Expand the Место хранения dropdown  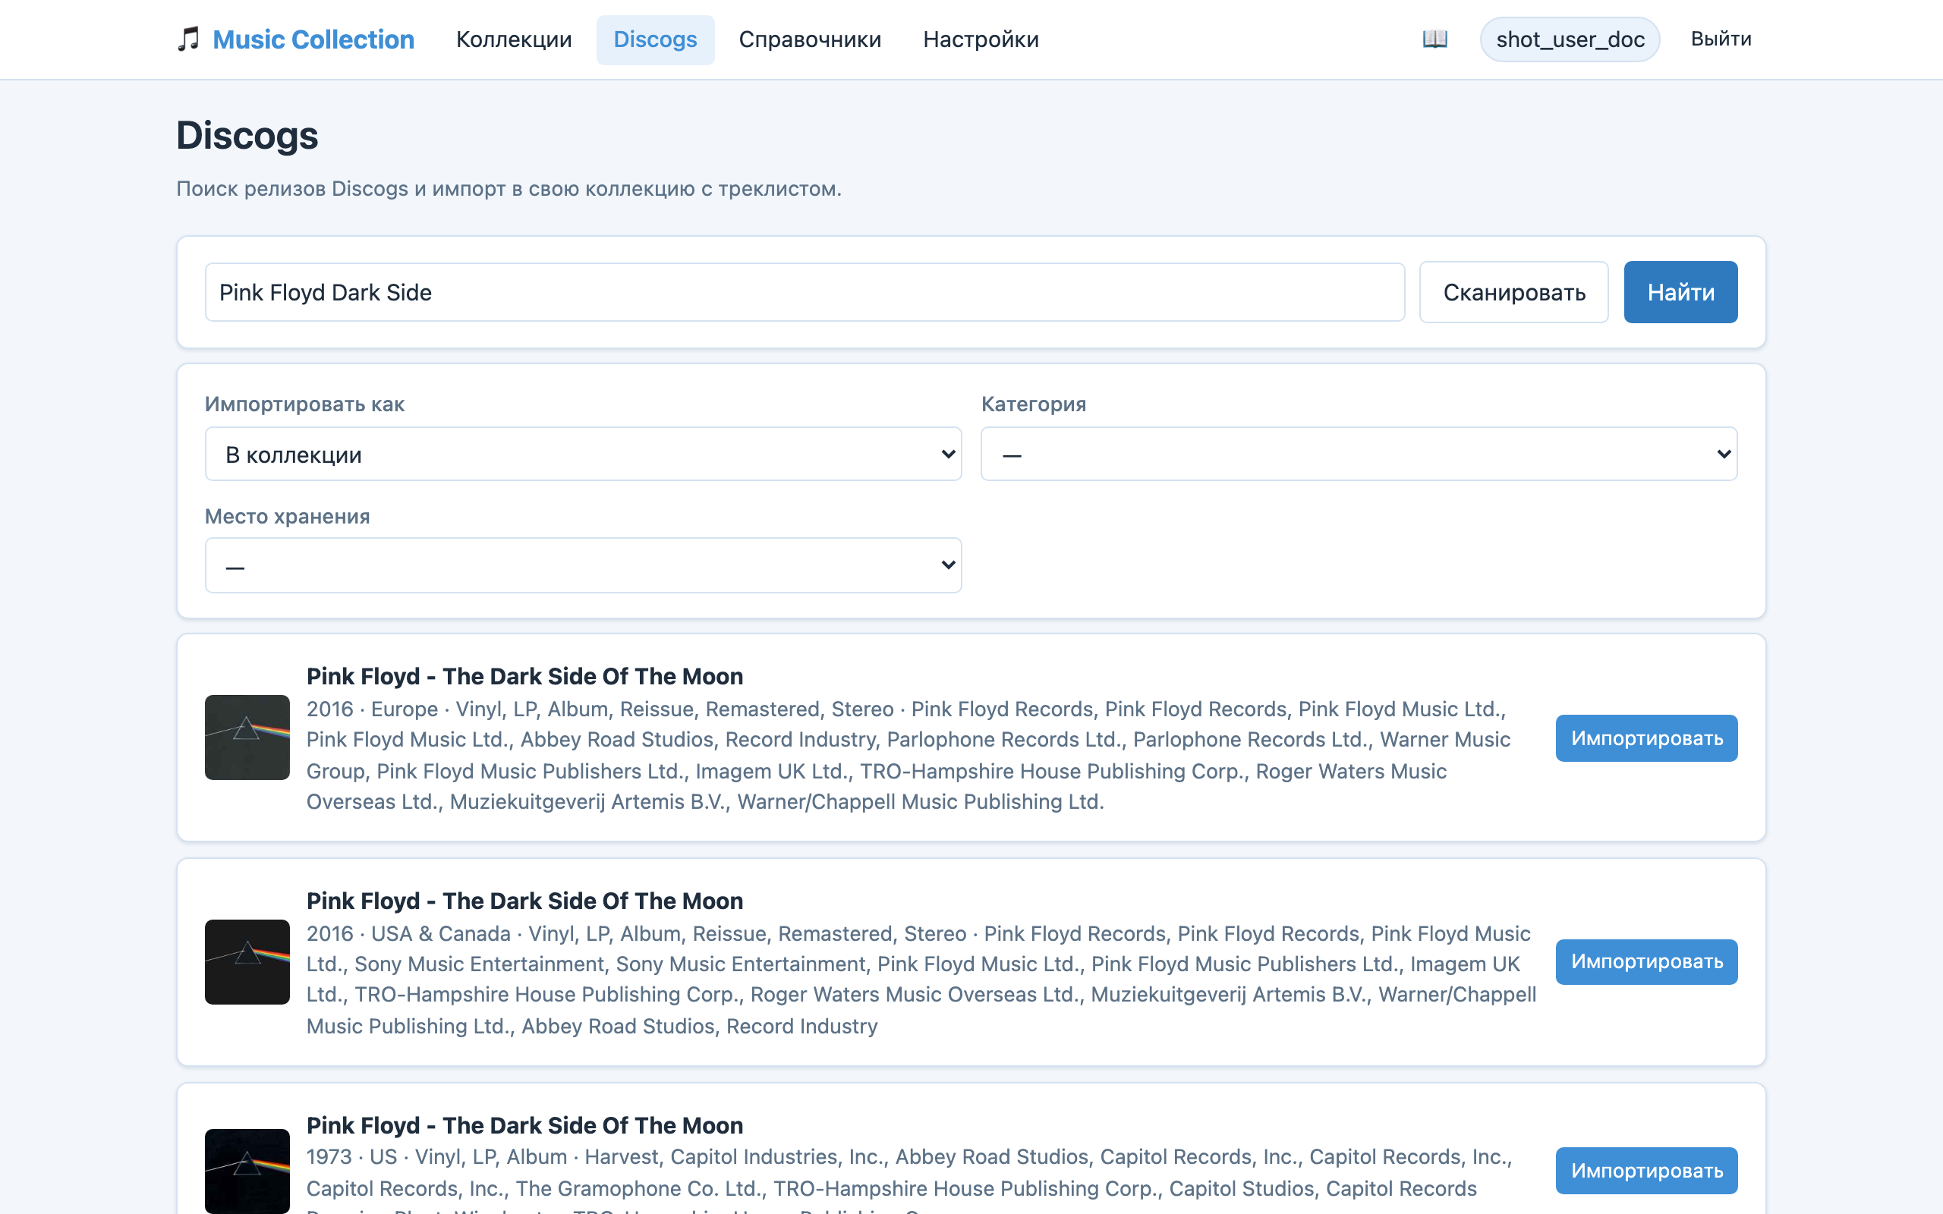(x=584, y=565)
